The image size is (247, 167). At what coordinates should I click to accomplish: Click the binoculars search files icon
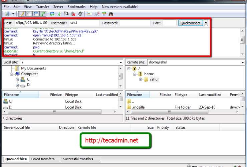pyautogui.click(x=111, y=14)
